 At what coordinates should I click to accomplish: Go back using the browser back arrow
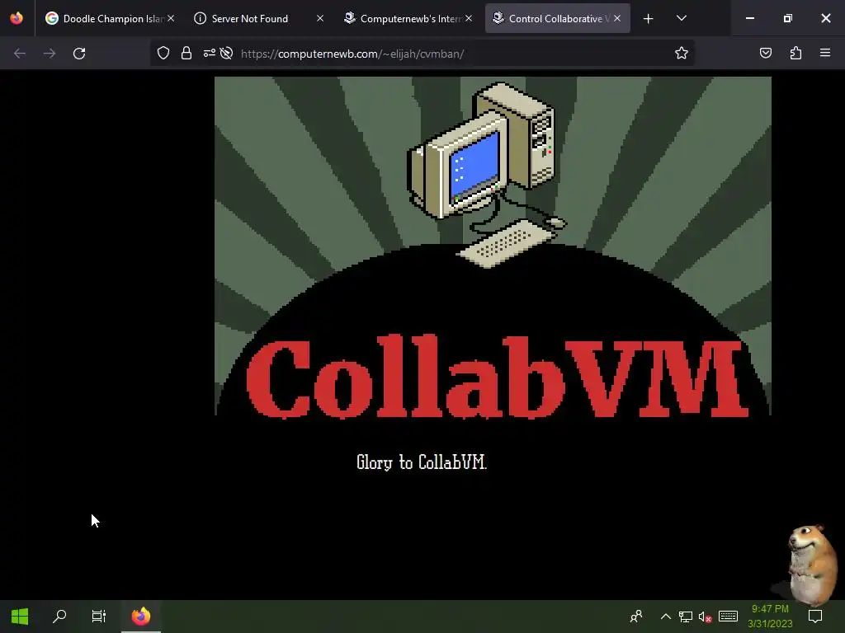coord(20,54)
